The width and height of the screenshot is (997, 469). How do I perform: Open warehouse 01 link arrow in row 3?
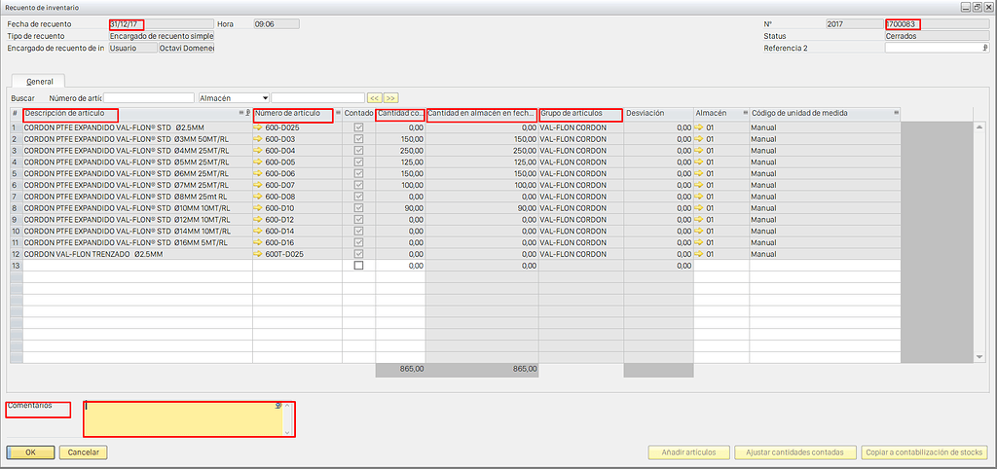[699, 151]
